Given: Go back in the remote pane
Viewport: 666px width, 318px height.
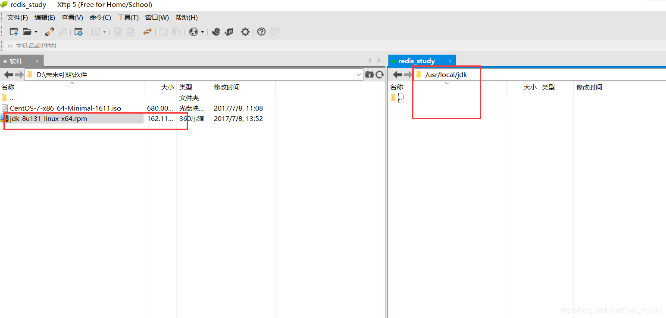Looking at the screenshot, I should coord(397,75).
